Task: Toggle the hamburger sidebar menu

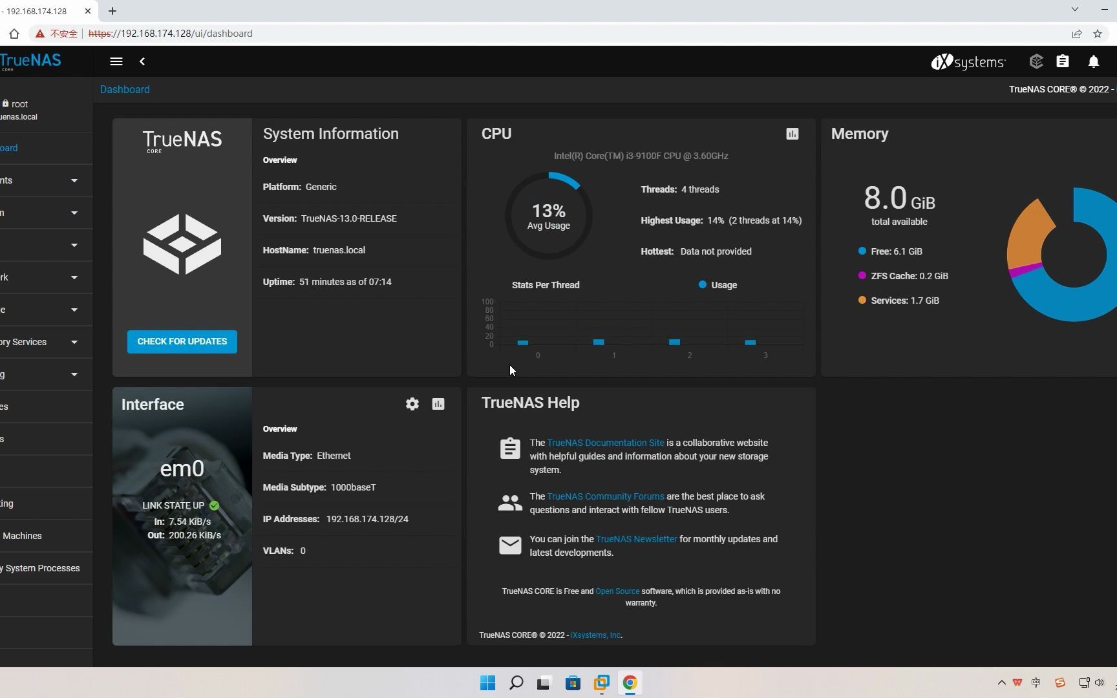Action: pos(116,61)
